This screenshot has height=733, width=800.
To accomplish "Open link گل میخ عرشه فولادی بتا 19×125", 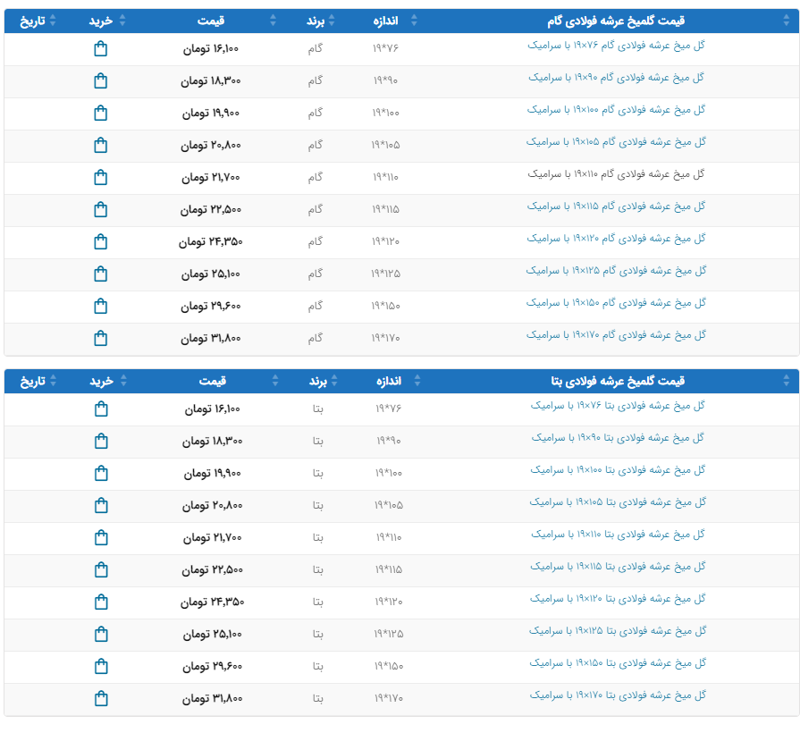I will 618,631.
